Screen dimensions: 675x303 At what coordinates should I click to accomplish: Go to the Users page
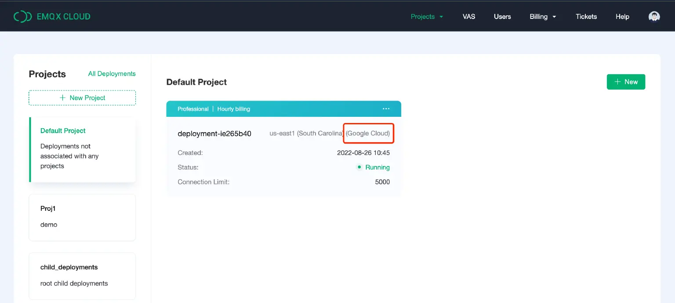(x=502, y=17)
